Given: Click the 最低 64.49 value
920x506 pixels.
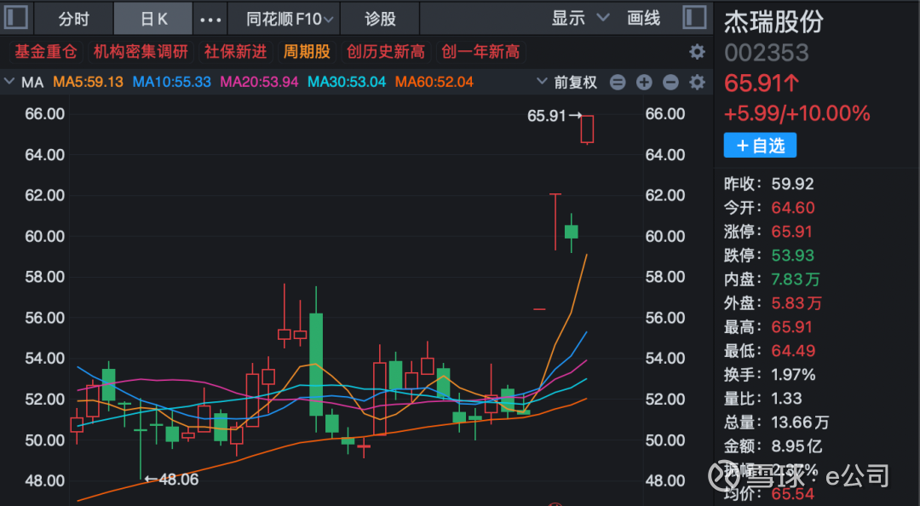Looking at the screenshot, I should coord(793,350).
